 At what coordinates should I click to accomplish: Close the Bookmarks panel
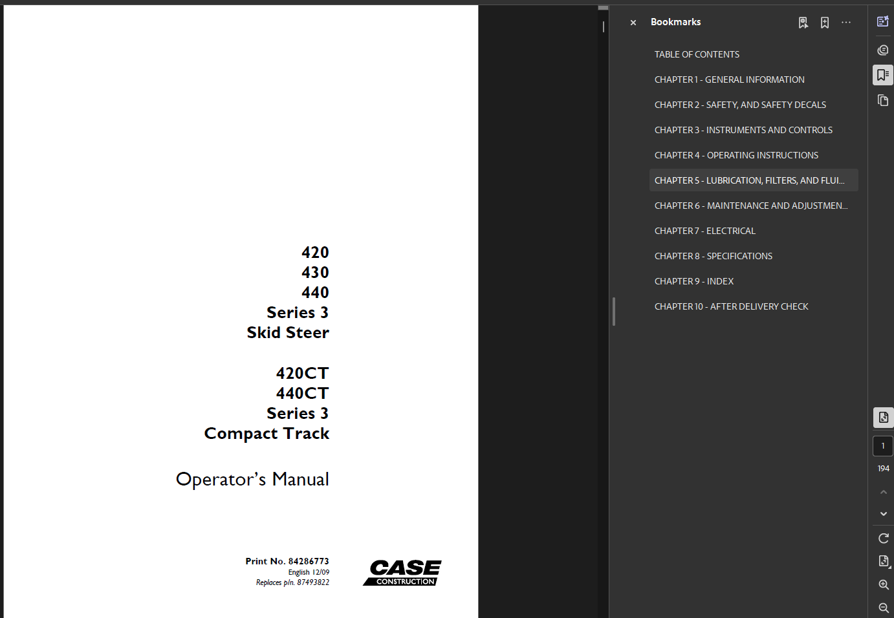pyautogui.click(x=633, y=23)
